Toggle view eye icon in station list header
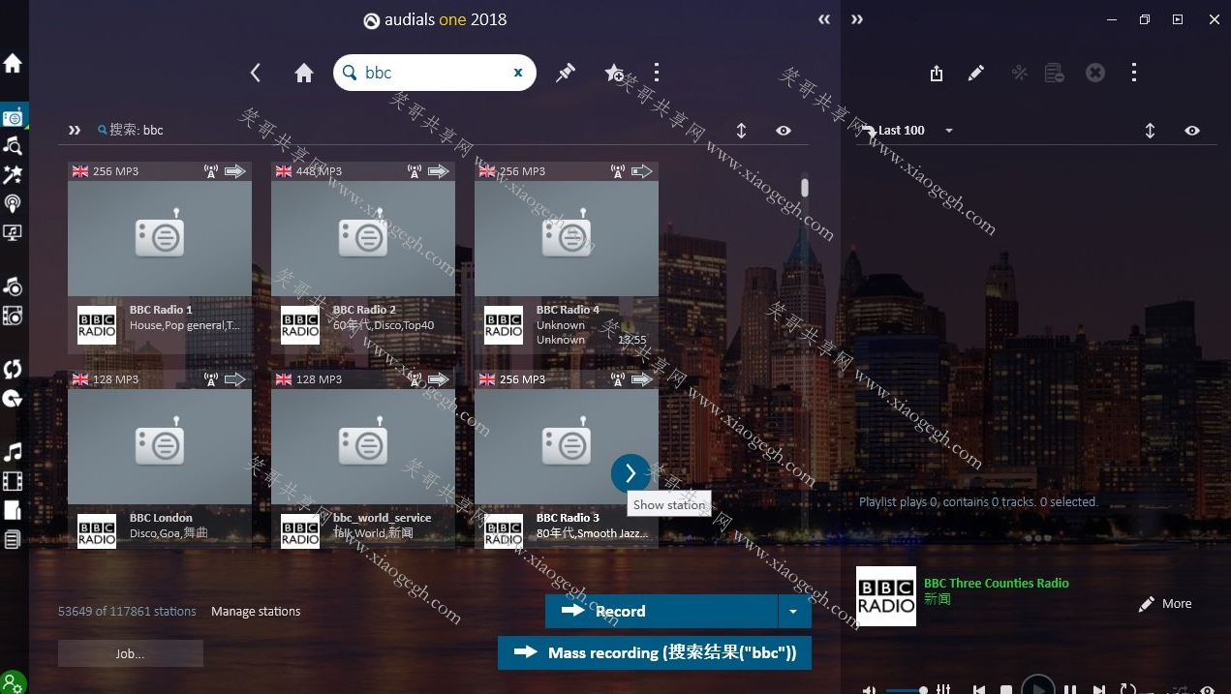 (784, 131)
